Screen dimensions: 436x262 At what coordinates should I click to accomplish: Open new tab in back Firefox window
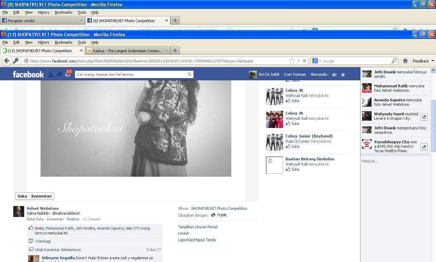(175, 20)
